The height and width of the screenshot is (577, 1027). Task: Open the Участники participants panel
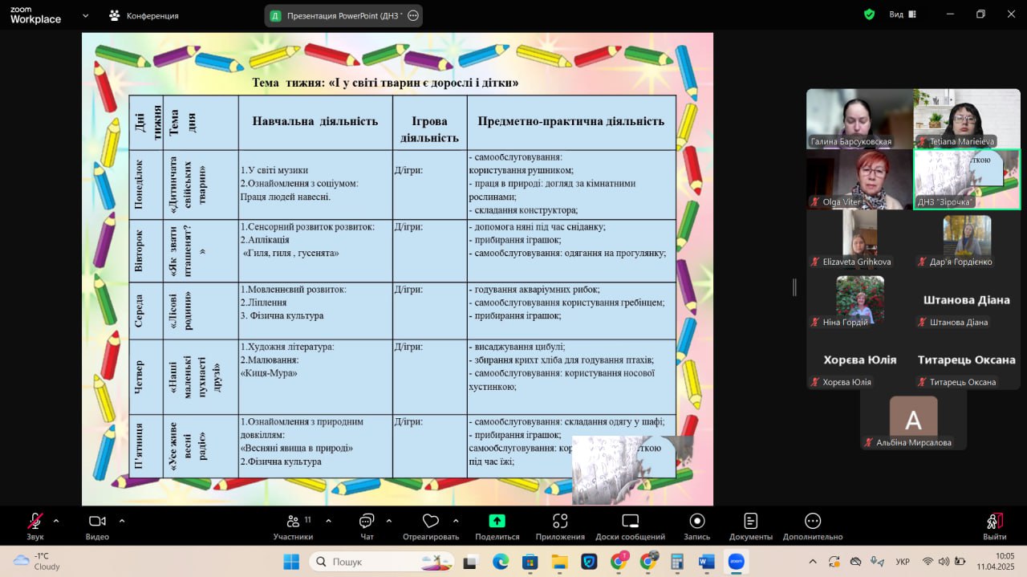point(294,525)
